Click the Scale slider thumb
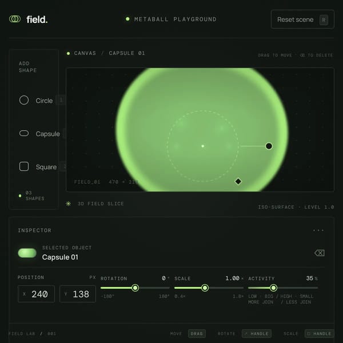The height and width of the screenshot is (343, 343). tap(205, 288)
